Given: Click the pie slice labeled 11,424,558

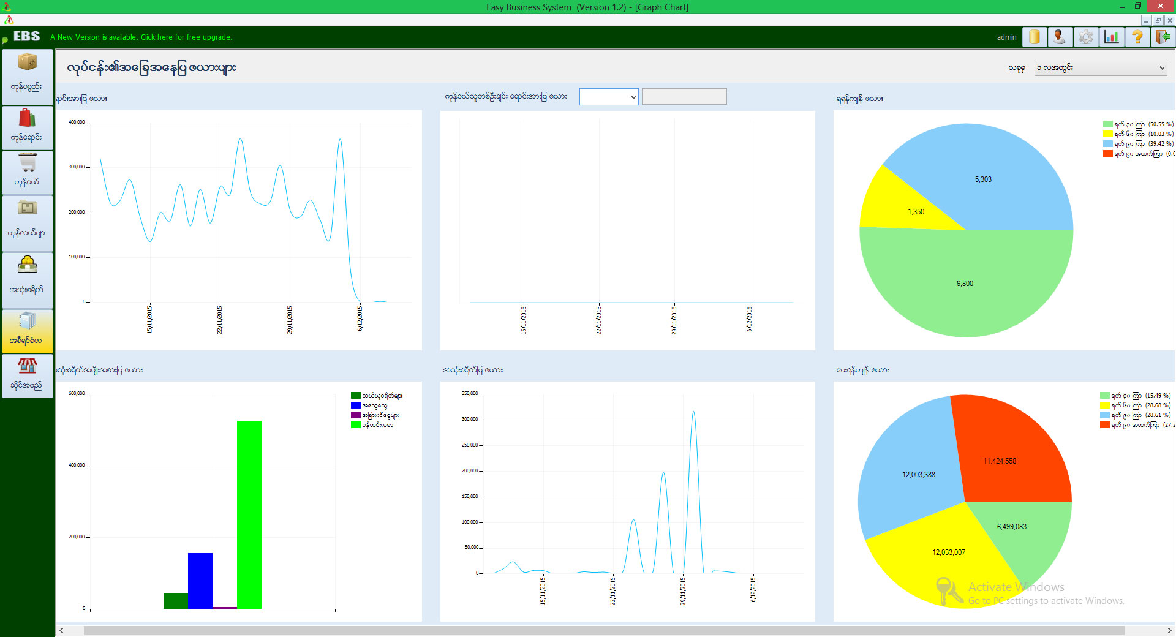Looking at the screenshot, I should [1000, 461].
